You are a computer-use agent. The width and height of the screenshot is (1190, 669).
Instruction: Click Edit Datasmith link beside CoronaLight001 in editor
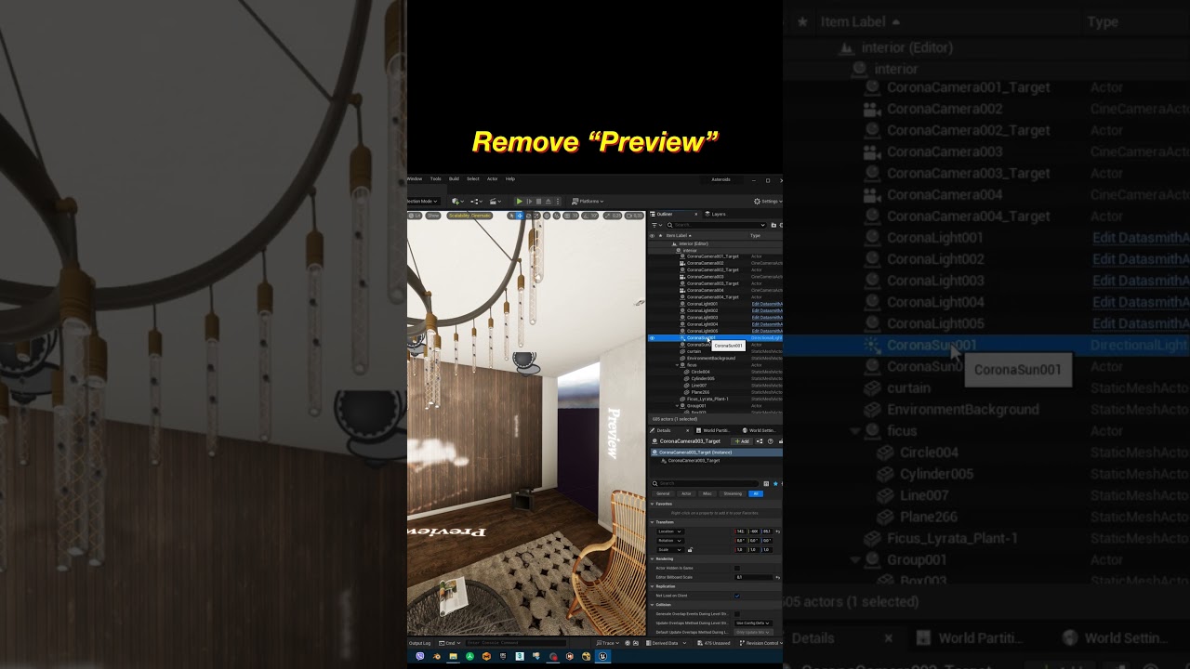pyautogui.click(x=767, y=304)
